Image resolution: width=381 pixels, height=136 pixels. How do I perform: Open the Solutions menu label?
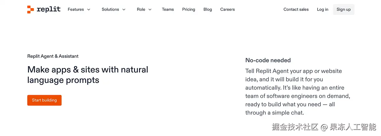click(x=110, y=9)
